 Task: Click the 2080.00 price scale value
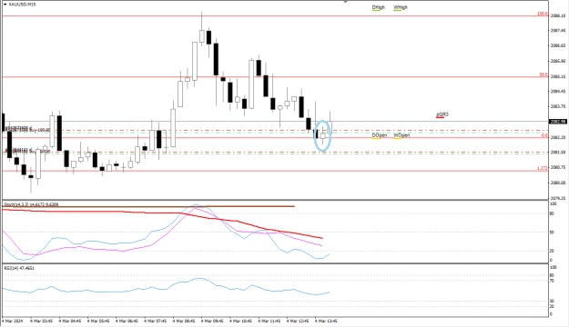coord(558,183)
